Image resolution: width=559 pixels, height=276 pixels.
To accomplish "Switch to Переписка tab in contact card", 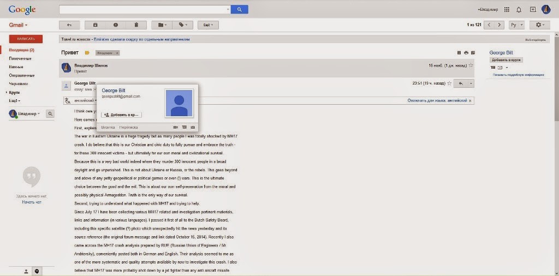I will tap(128, 127).
